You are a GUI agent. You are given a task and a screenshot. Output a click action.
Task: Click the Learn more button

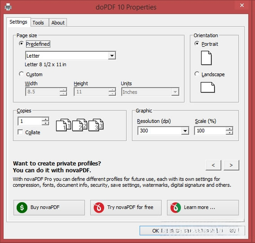[203, 208]
